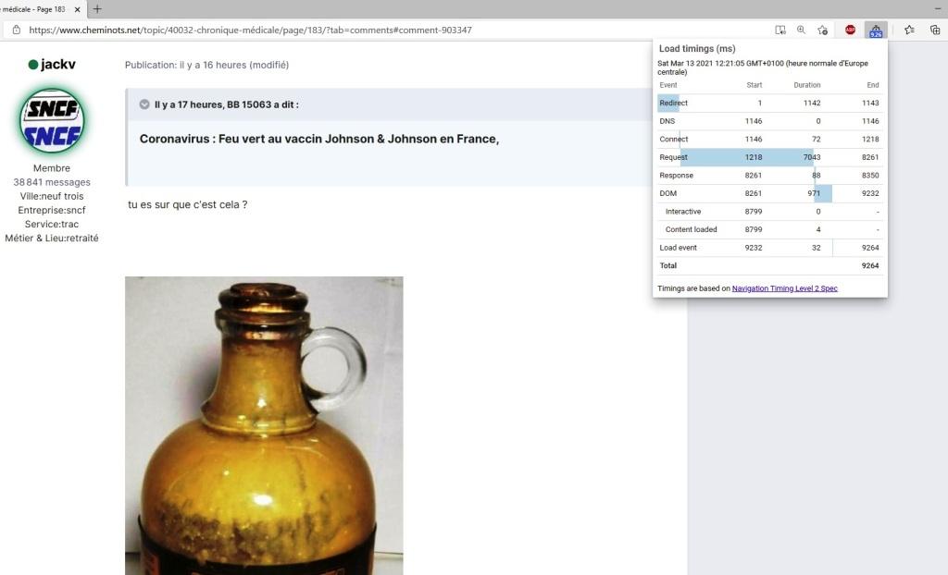Click the page load time extension icon
Viewport: 948px width, 575px height.
(x=876, y=30)
